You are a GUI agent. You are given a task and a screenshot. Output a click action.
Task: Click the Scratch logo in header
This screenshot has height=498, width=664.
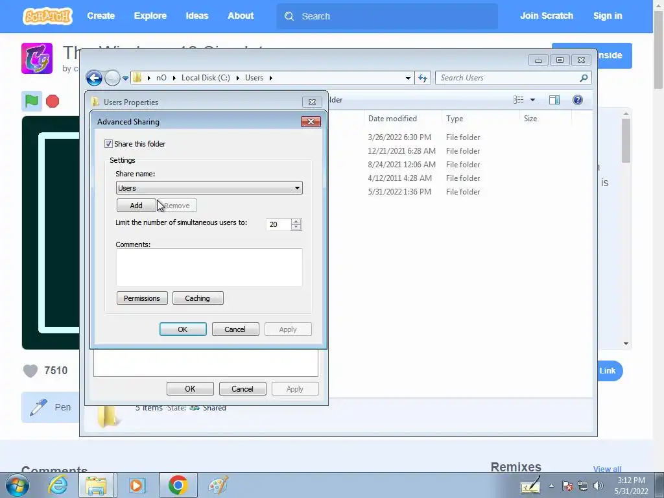pos(47,16)
